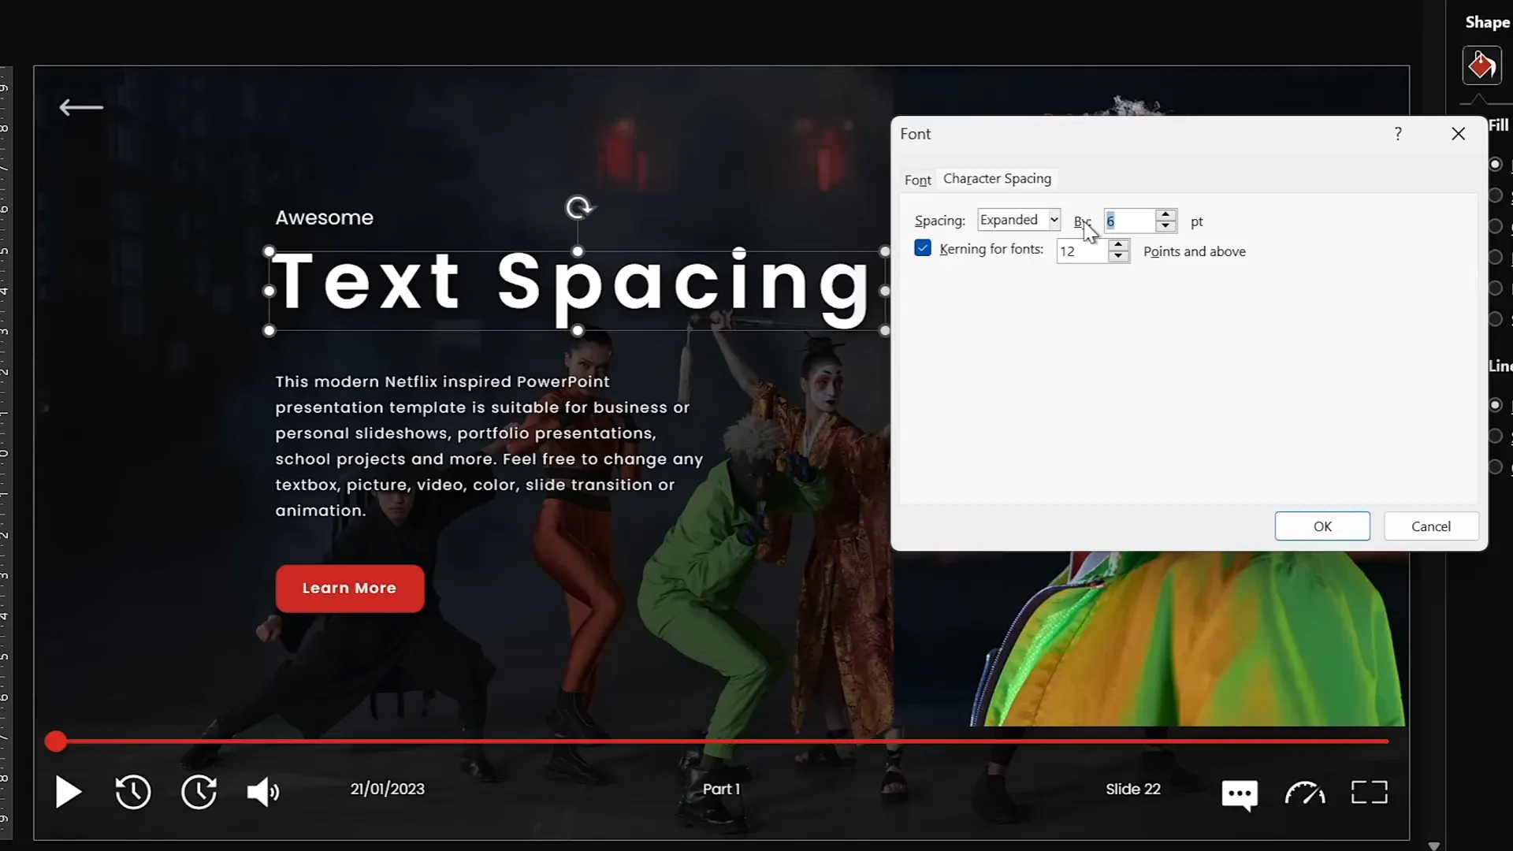Viewport: 1513px width, 851px height.
Task: Toggle the Kerning for fonts checkbox
Action: pyautogui.click(x=923, y=248)
